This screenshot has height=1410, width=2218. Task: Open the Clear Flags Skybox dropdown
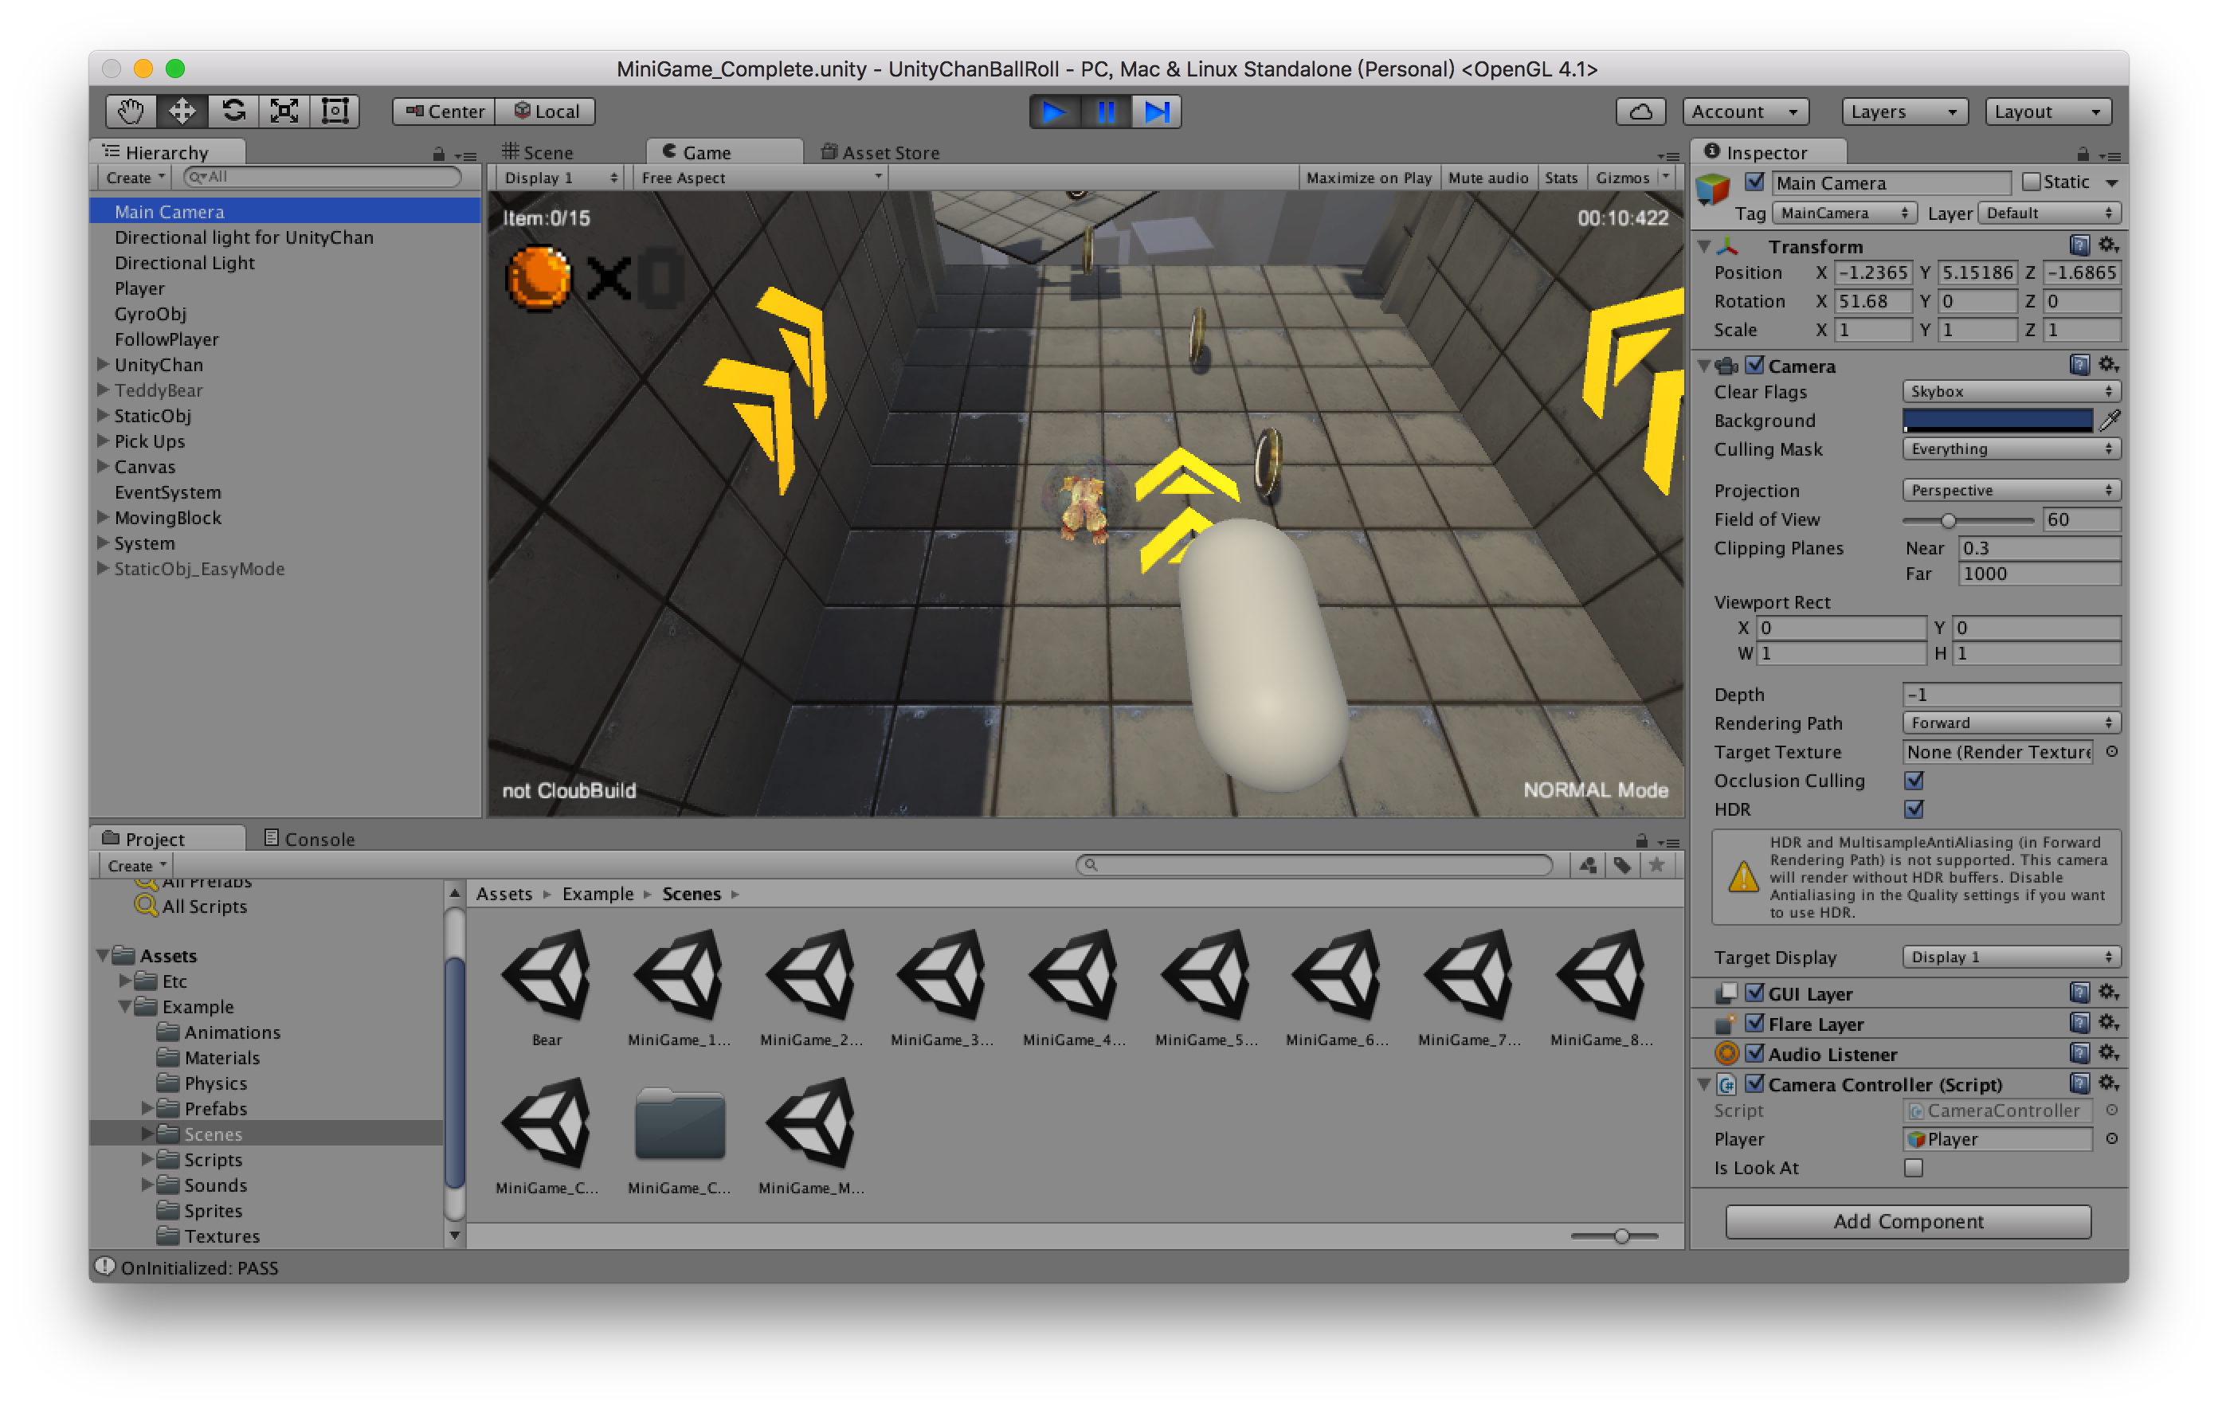pos(2010,391)
